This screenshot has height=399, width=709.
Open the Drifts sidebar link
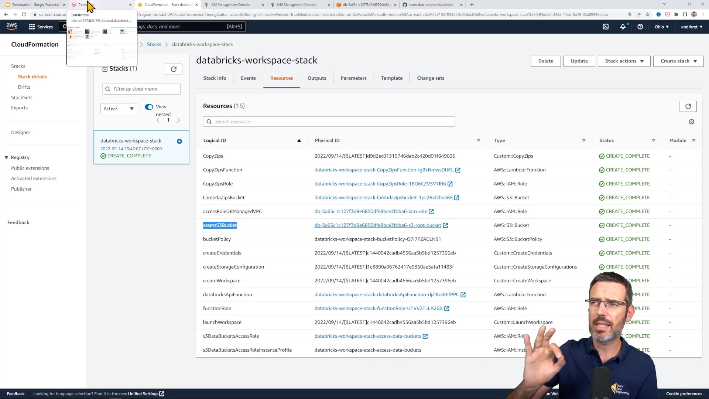[x=24, y=87]
